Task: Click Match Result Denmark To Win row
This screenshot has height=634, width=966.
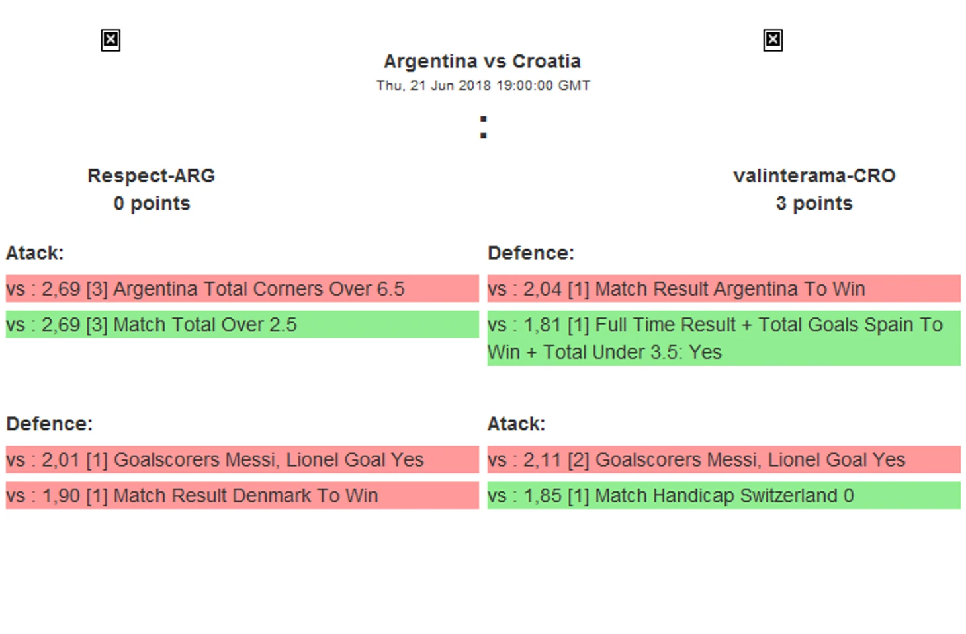Action: [241, 495]
